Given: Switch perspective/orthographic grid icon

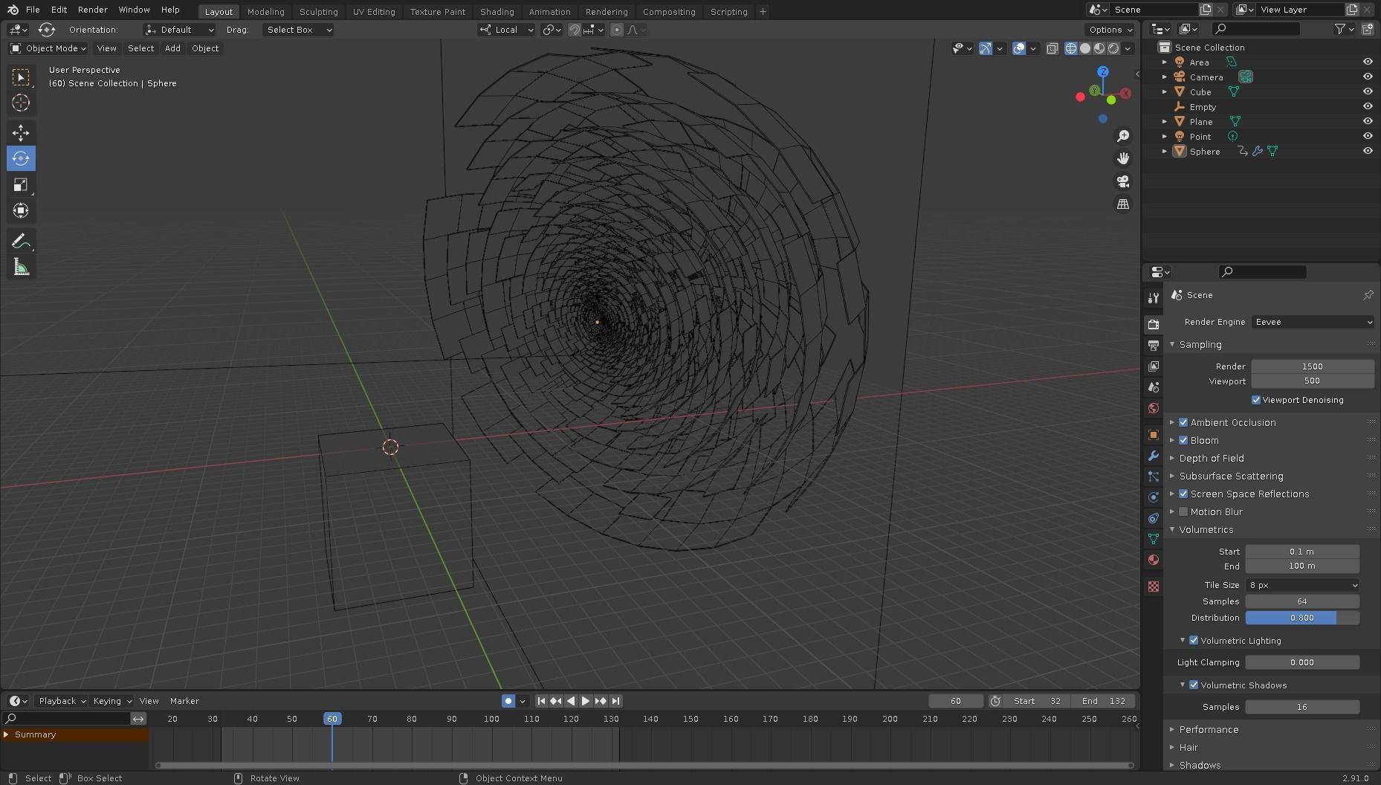Looking at the screenshot, I should pyautogui.click(x=1123, y=204).
